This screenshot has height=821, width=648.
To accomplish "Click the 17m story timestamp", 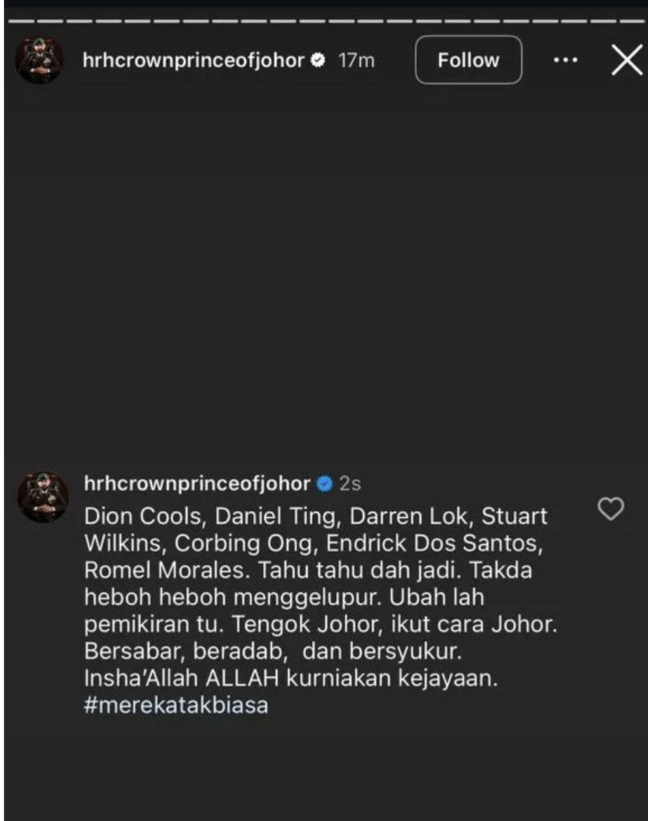I will [356, 60].
